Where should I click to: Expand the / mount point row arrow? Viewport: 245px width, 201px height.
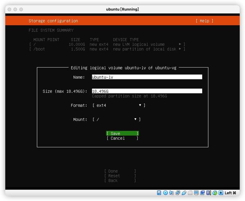(x=180, y=44)
